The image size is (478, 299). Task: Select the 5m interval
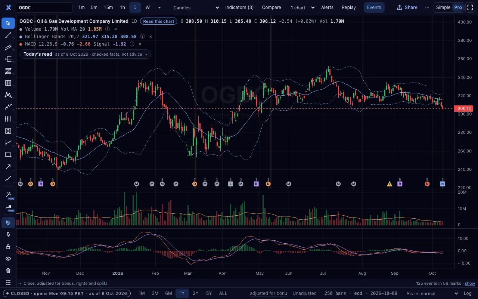[x=94, y=7]
